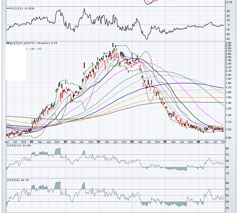Click the 70 value on the RSI(13) axis

(x=227, y=155)
